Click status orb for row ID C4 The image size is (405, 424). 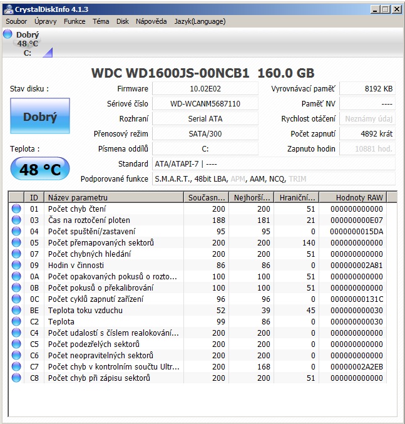(16, 333)
